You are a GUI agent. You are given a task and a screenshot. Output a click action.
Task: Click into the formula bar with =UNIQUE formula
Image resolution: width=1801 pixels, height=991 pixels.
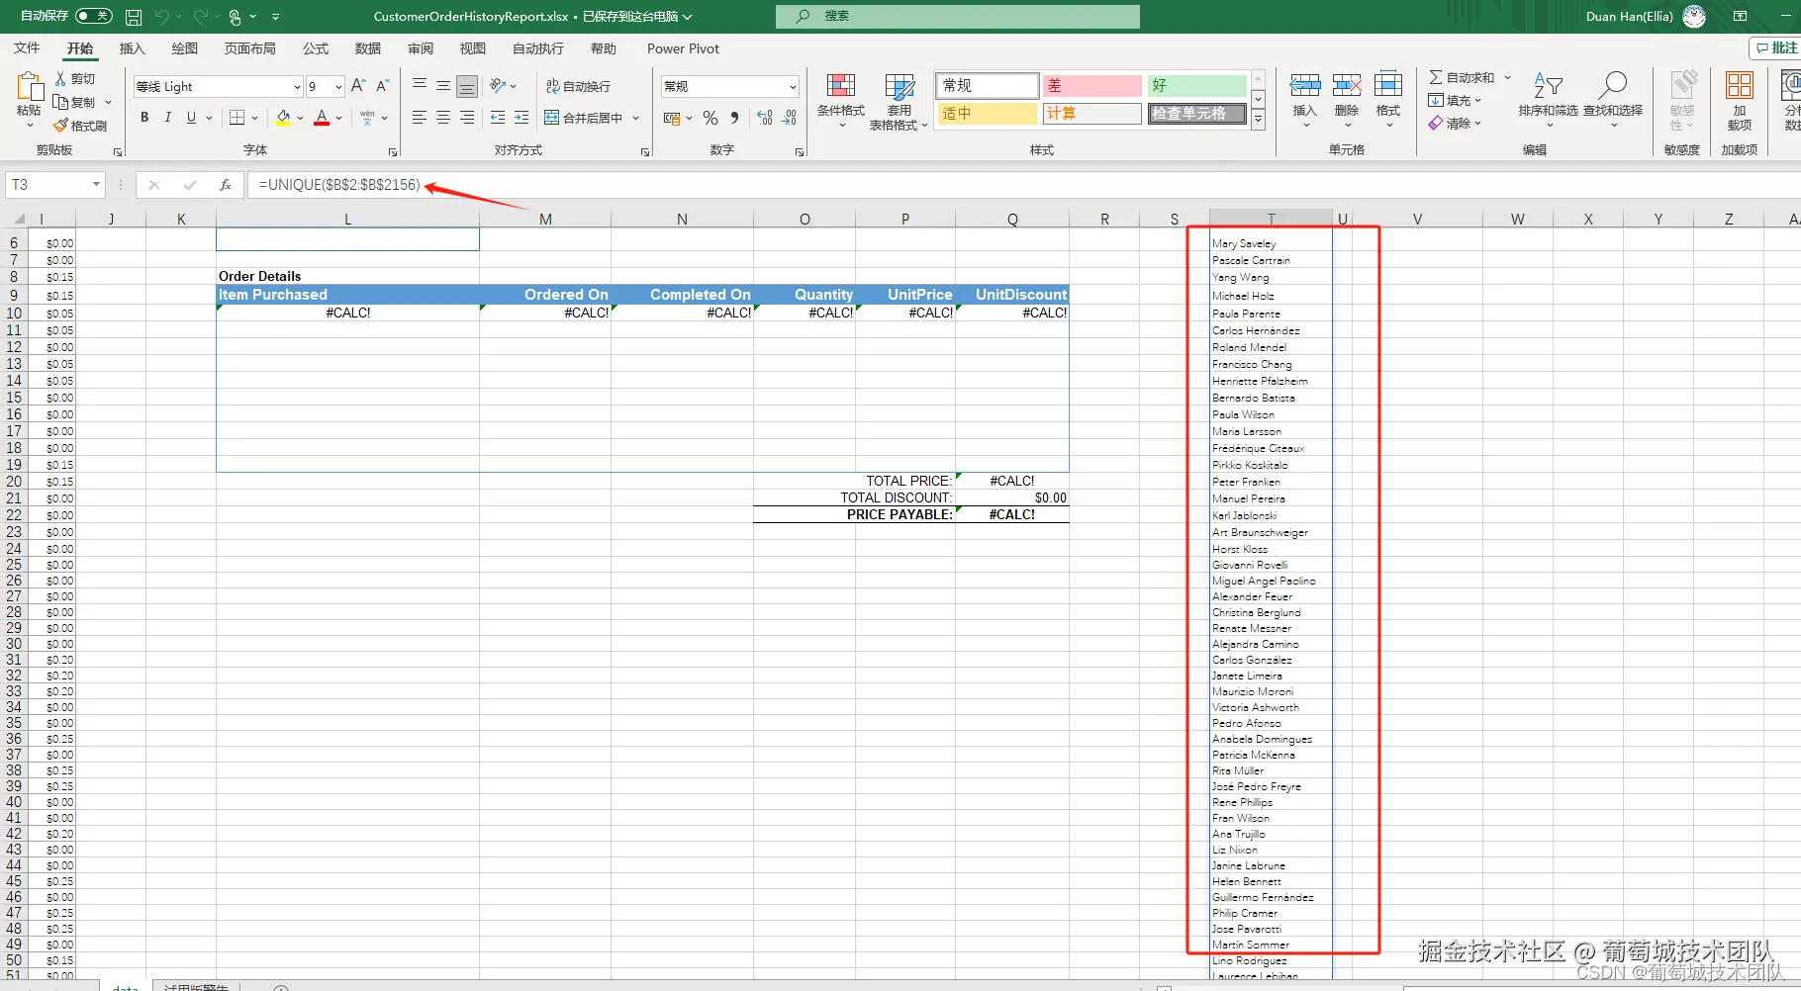[x=1024, y=185]
